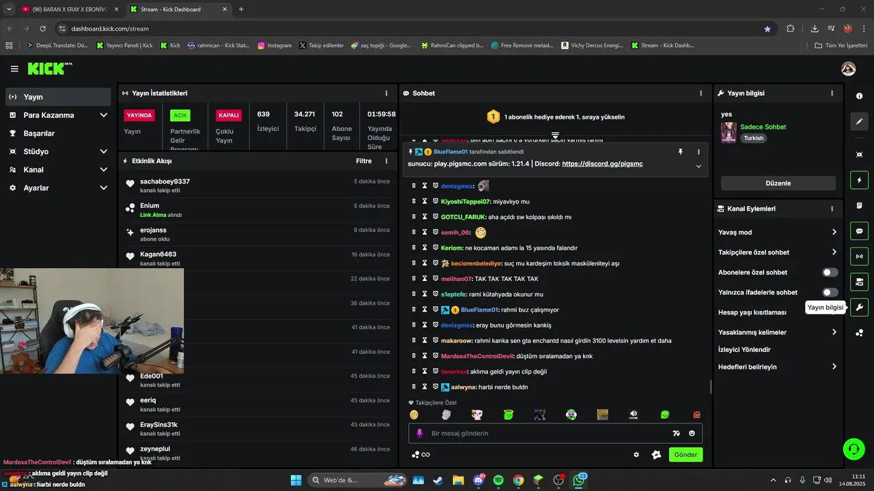
Task: Toggle Yalnızca ifadelerle sohbet switch
Action: 830,293
